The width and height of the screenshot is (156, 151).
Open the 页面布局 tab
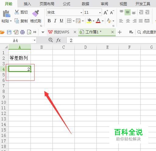coord(47,4)
